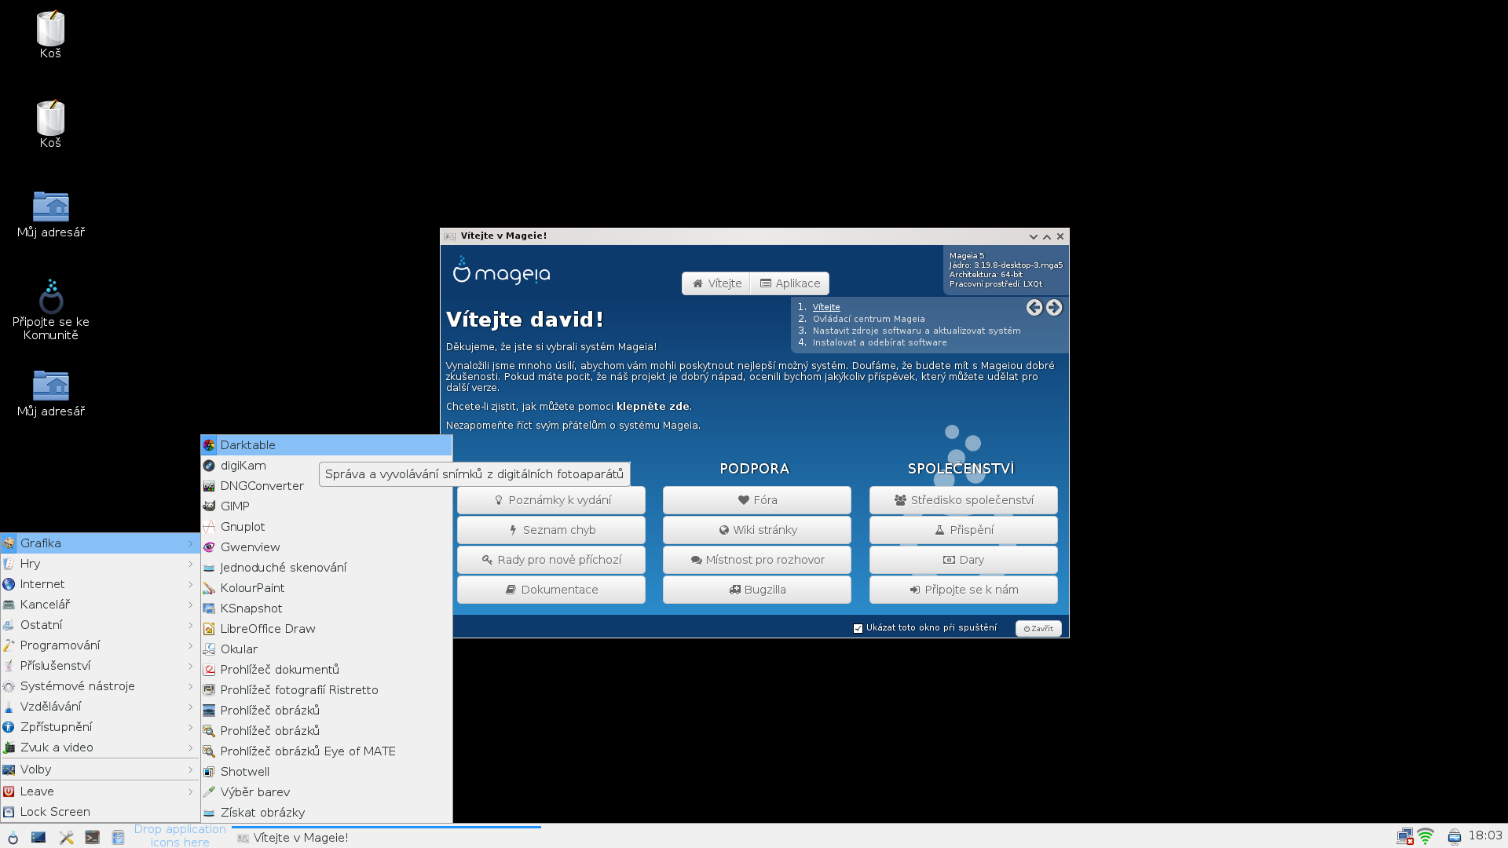Click the previous arrow in the welcome slides

point(1034,308)
